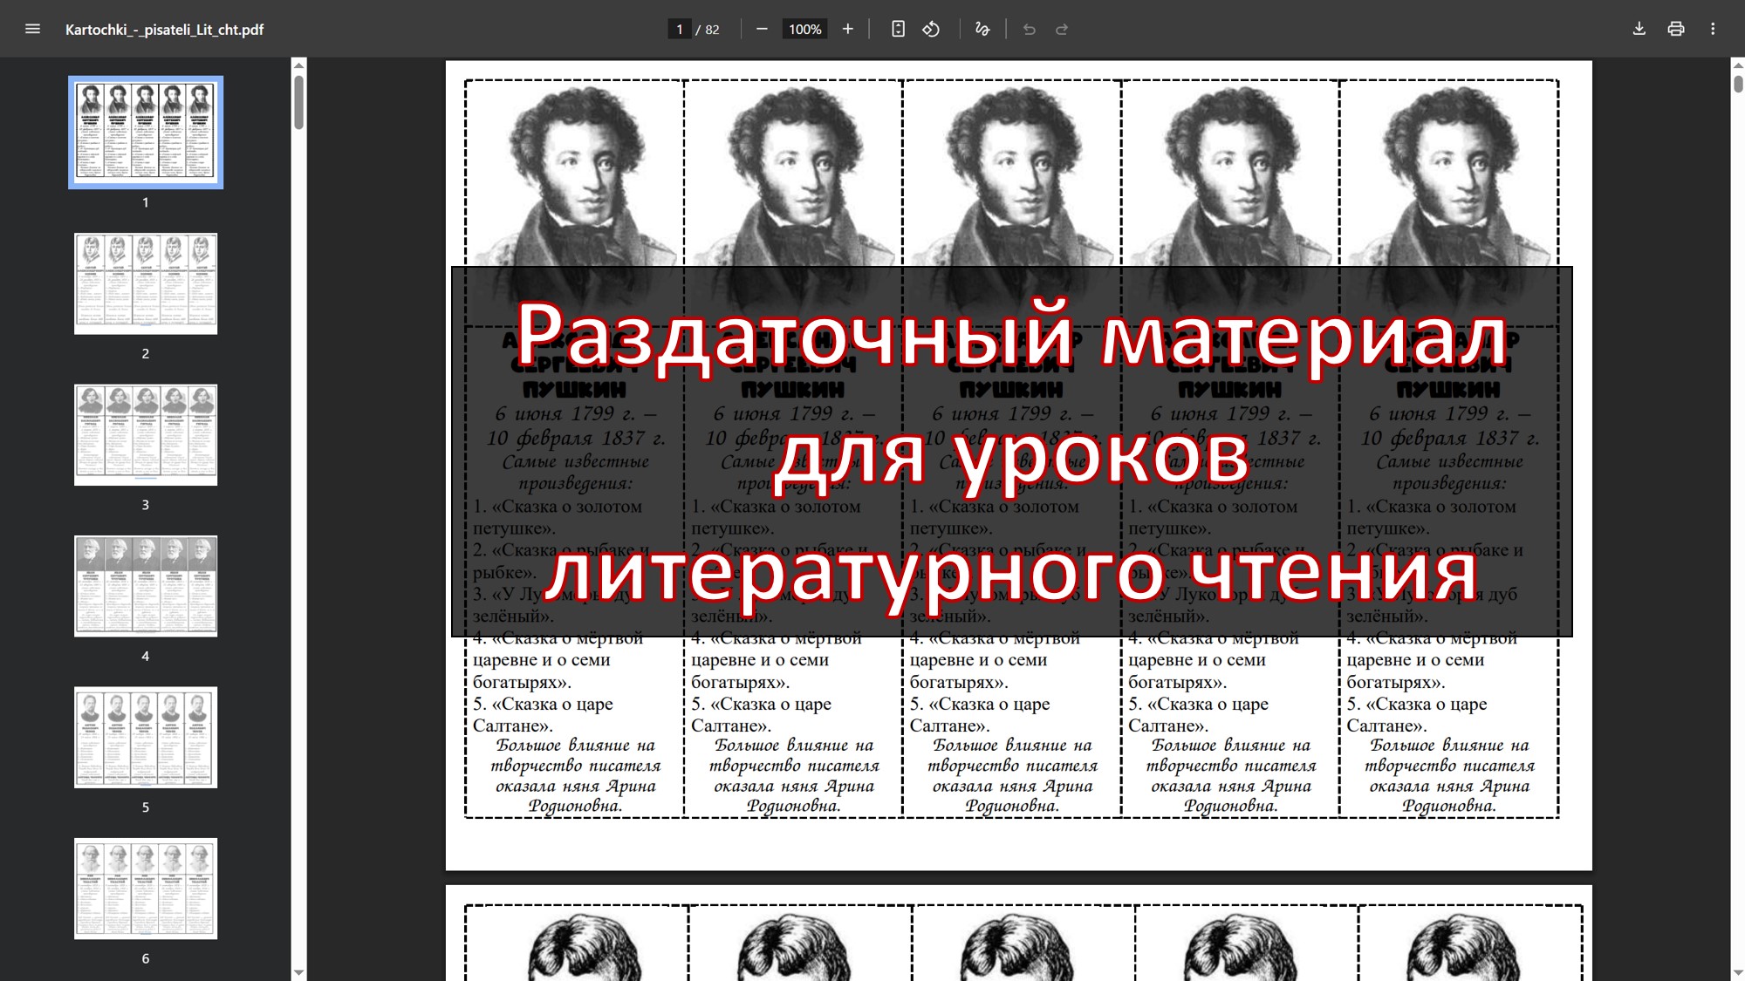This screenshot has width=1745, height=981.
Task: Download the PDF file
Action: pyautogui.click(x=1639, y=29)
